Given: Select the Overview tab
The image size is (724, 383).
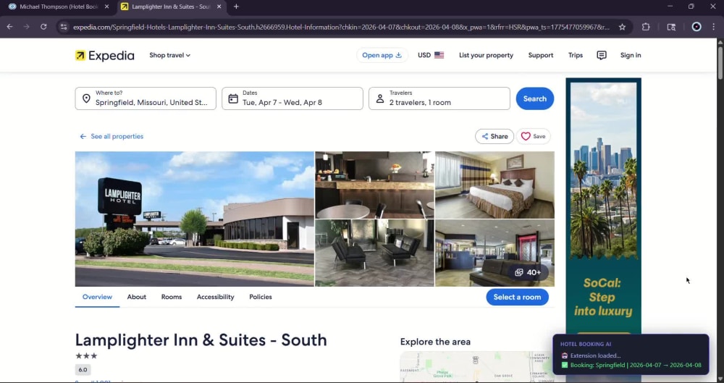Looking at the screenshot, I should pos(97,297).
